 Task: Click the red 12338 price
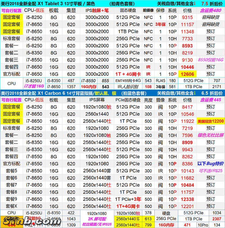tap(187, 199)
